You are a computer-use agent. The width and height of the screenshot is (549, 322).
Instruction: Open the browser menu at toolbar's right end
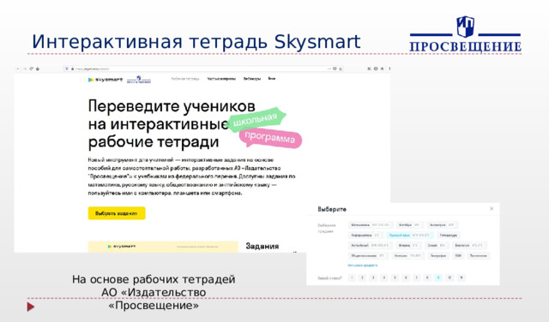(389, 69)
